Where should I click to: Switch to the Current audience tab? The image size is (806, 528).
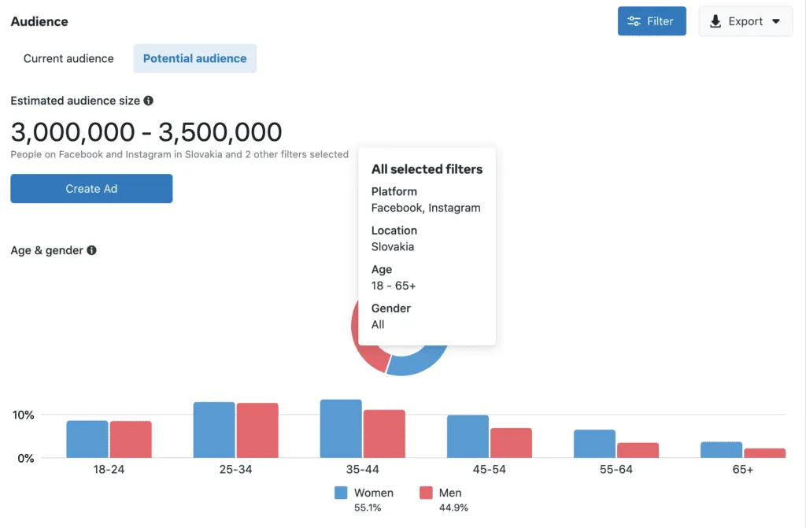[x=68, y=58]
